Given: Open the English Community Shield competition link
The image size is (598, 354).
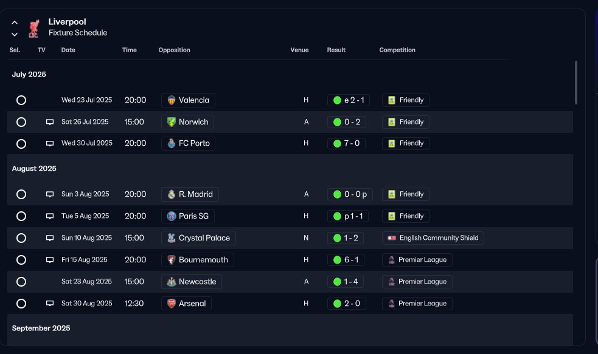Looking at the screenshot, I should (x=433, y=238).
